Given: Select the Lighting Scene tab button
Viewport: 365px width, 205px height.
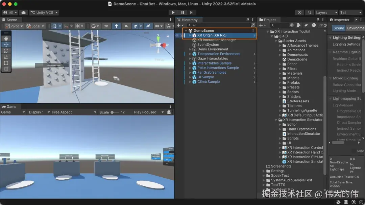Looking at the screenshot, I should [x=339, y=28].
